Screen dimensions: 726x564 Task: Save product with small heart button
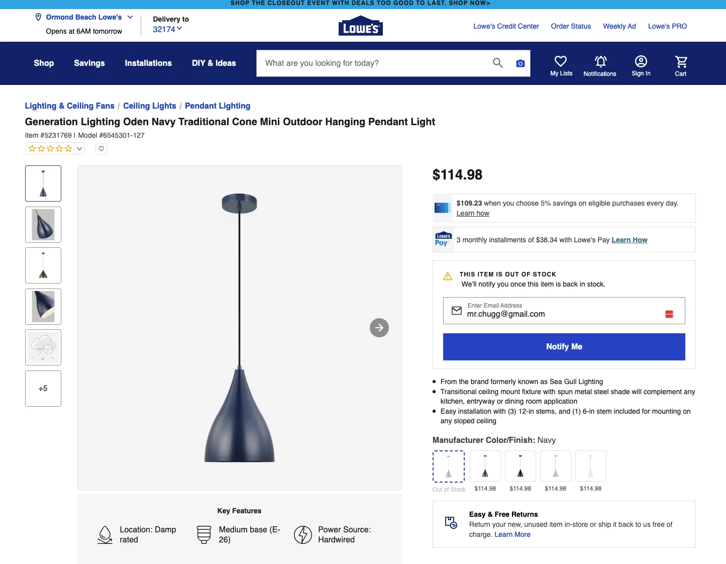(x=101, y=149)
